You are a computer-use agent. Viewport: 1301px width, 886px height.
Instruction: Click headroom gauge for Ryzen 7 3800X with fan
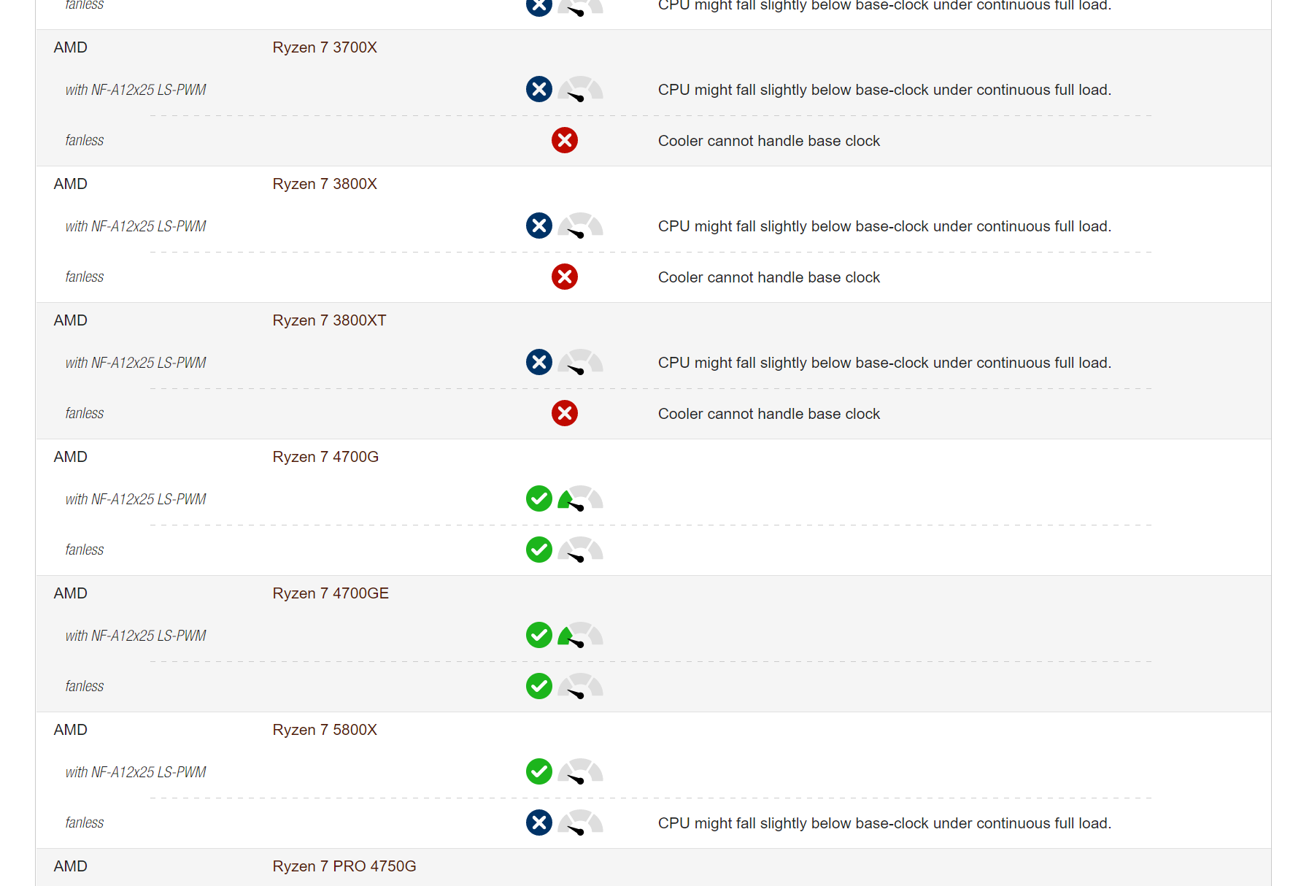(581, 226)
